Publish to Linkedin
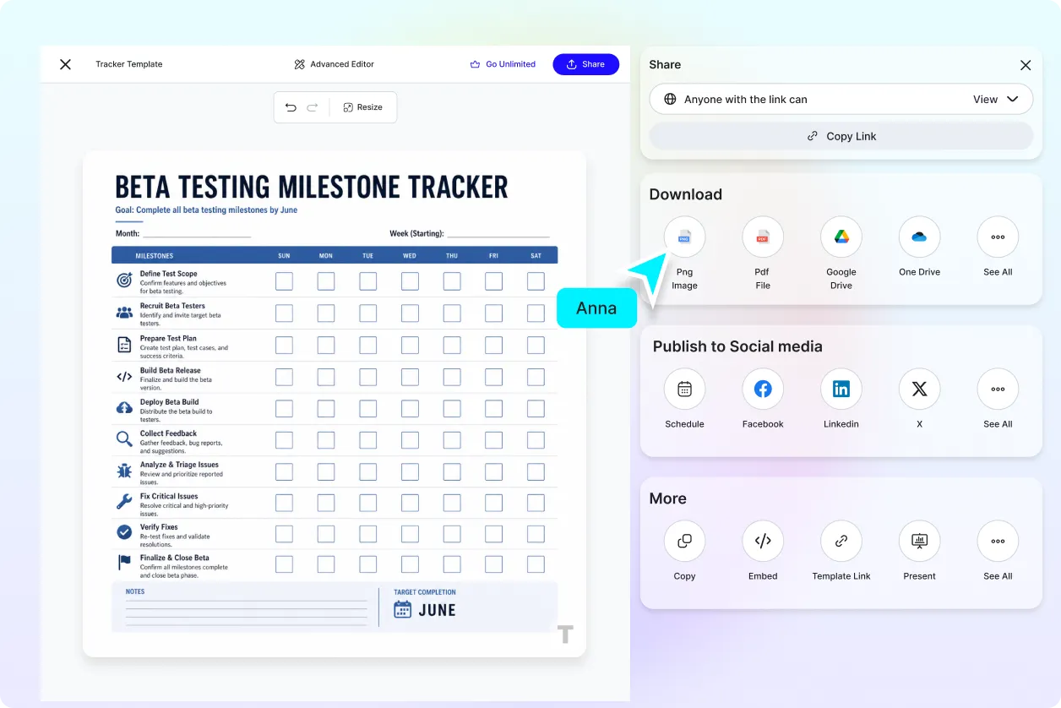 coord(841,389)
